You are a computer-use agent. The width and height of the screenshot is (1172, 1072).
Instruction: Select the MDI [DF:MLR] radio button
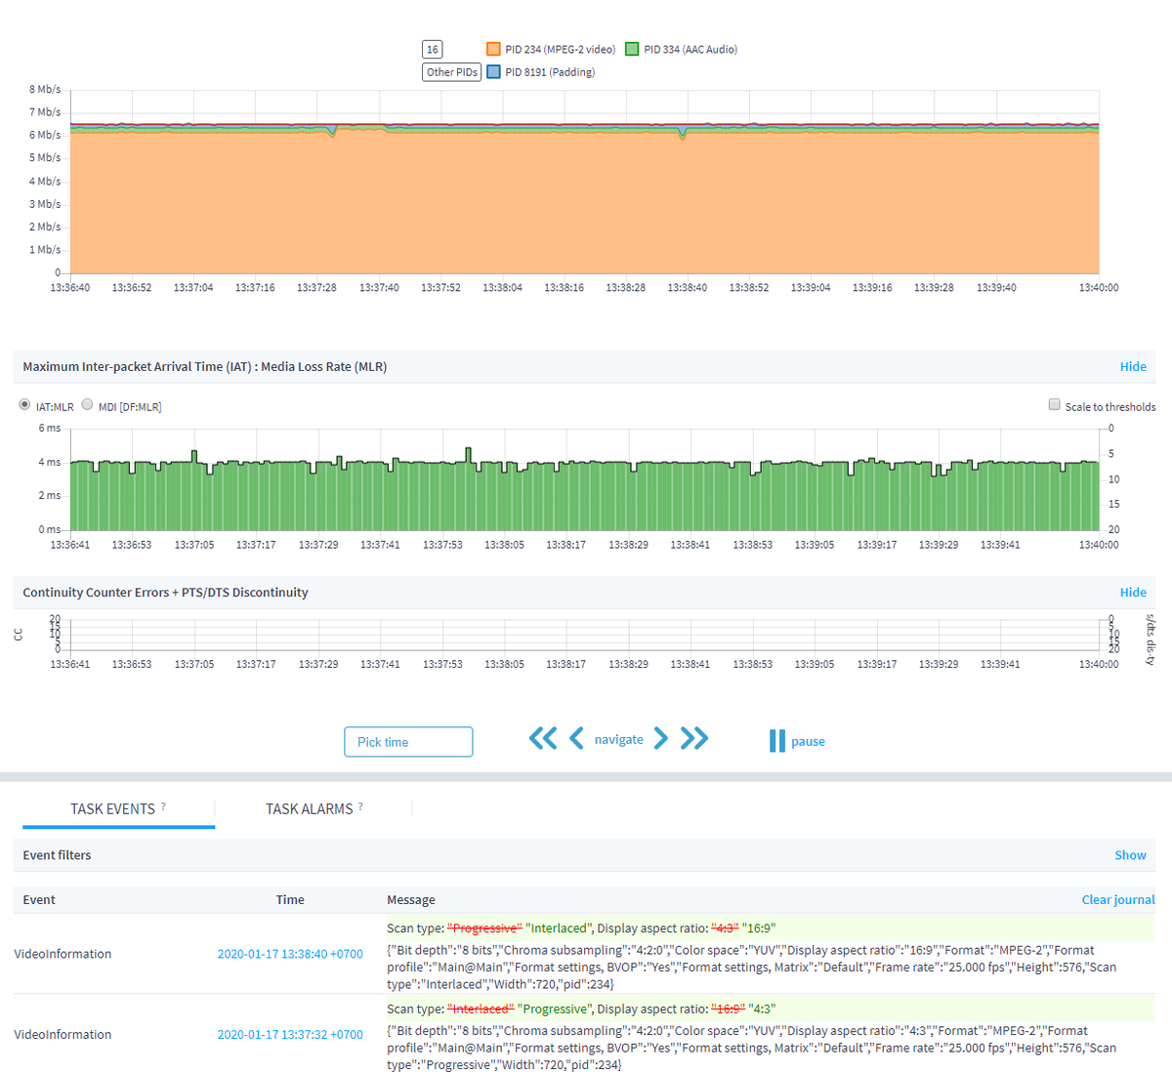click(87, 404)
